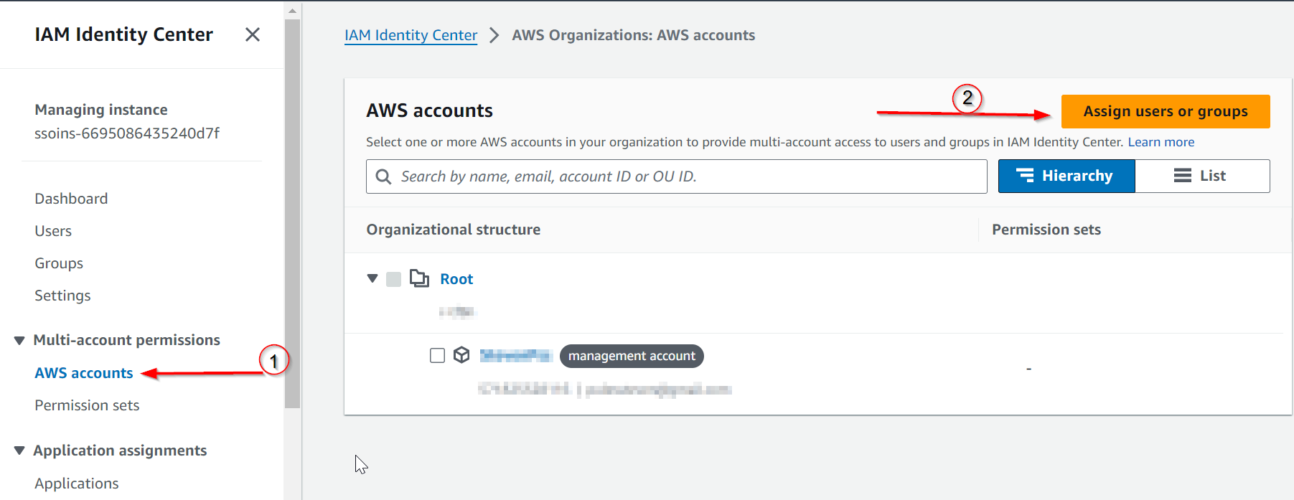Go to Users in the sidebar
The image size is (1294, 500).
click(53, 231)
